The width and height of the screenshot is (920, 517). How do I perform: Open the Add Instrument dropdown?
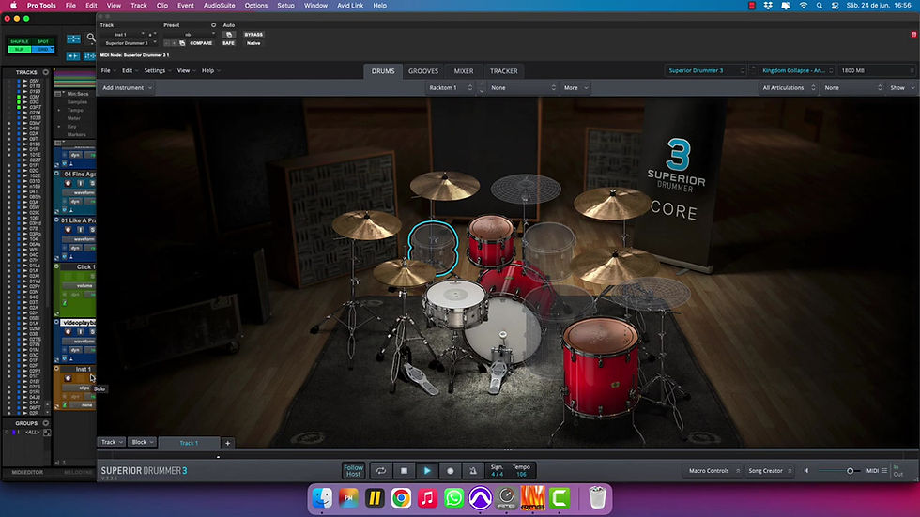coord(127,88)
